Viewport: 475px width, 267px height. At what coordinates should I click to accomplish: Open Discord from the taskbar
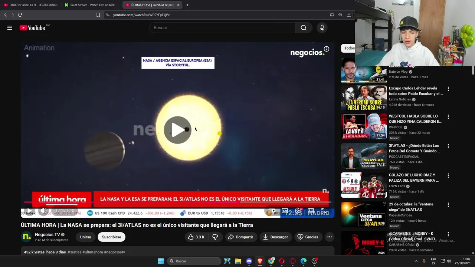tap(249, 261)
